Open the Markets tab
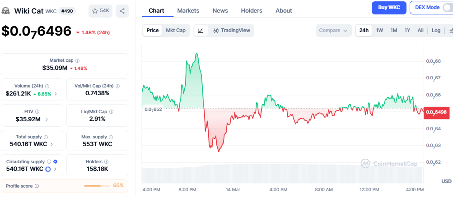453x197 pixels. (188, 10)
